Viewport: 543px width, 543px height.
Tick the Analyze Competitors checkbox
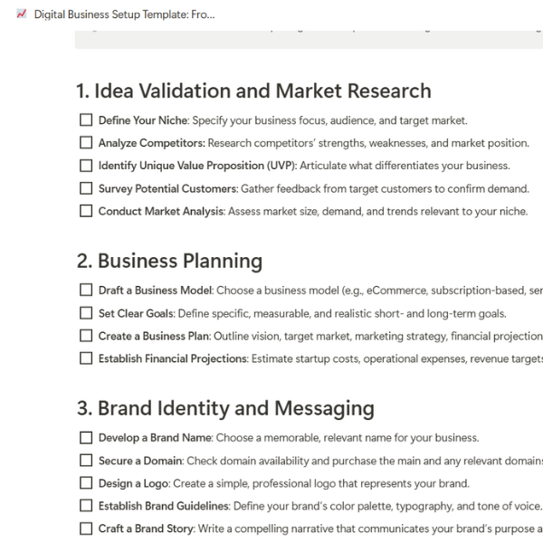point(86,142)
